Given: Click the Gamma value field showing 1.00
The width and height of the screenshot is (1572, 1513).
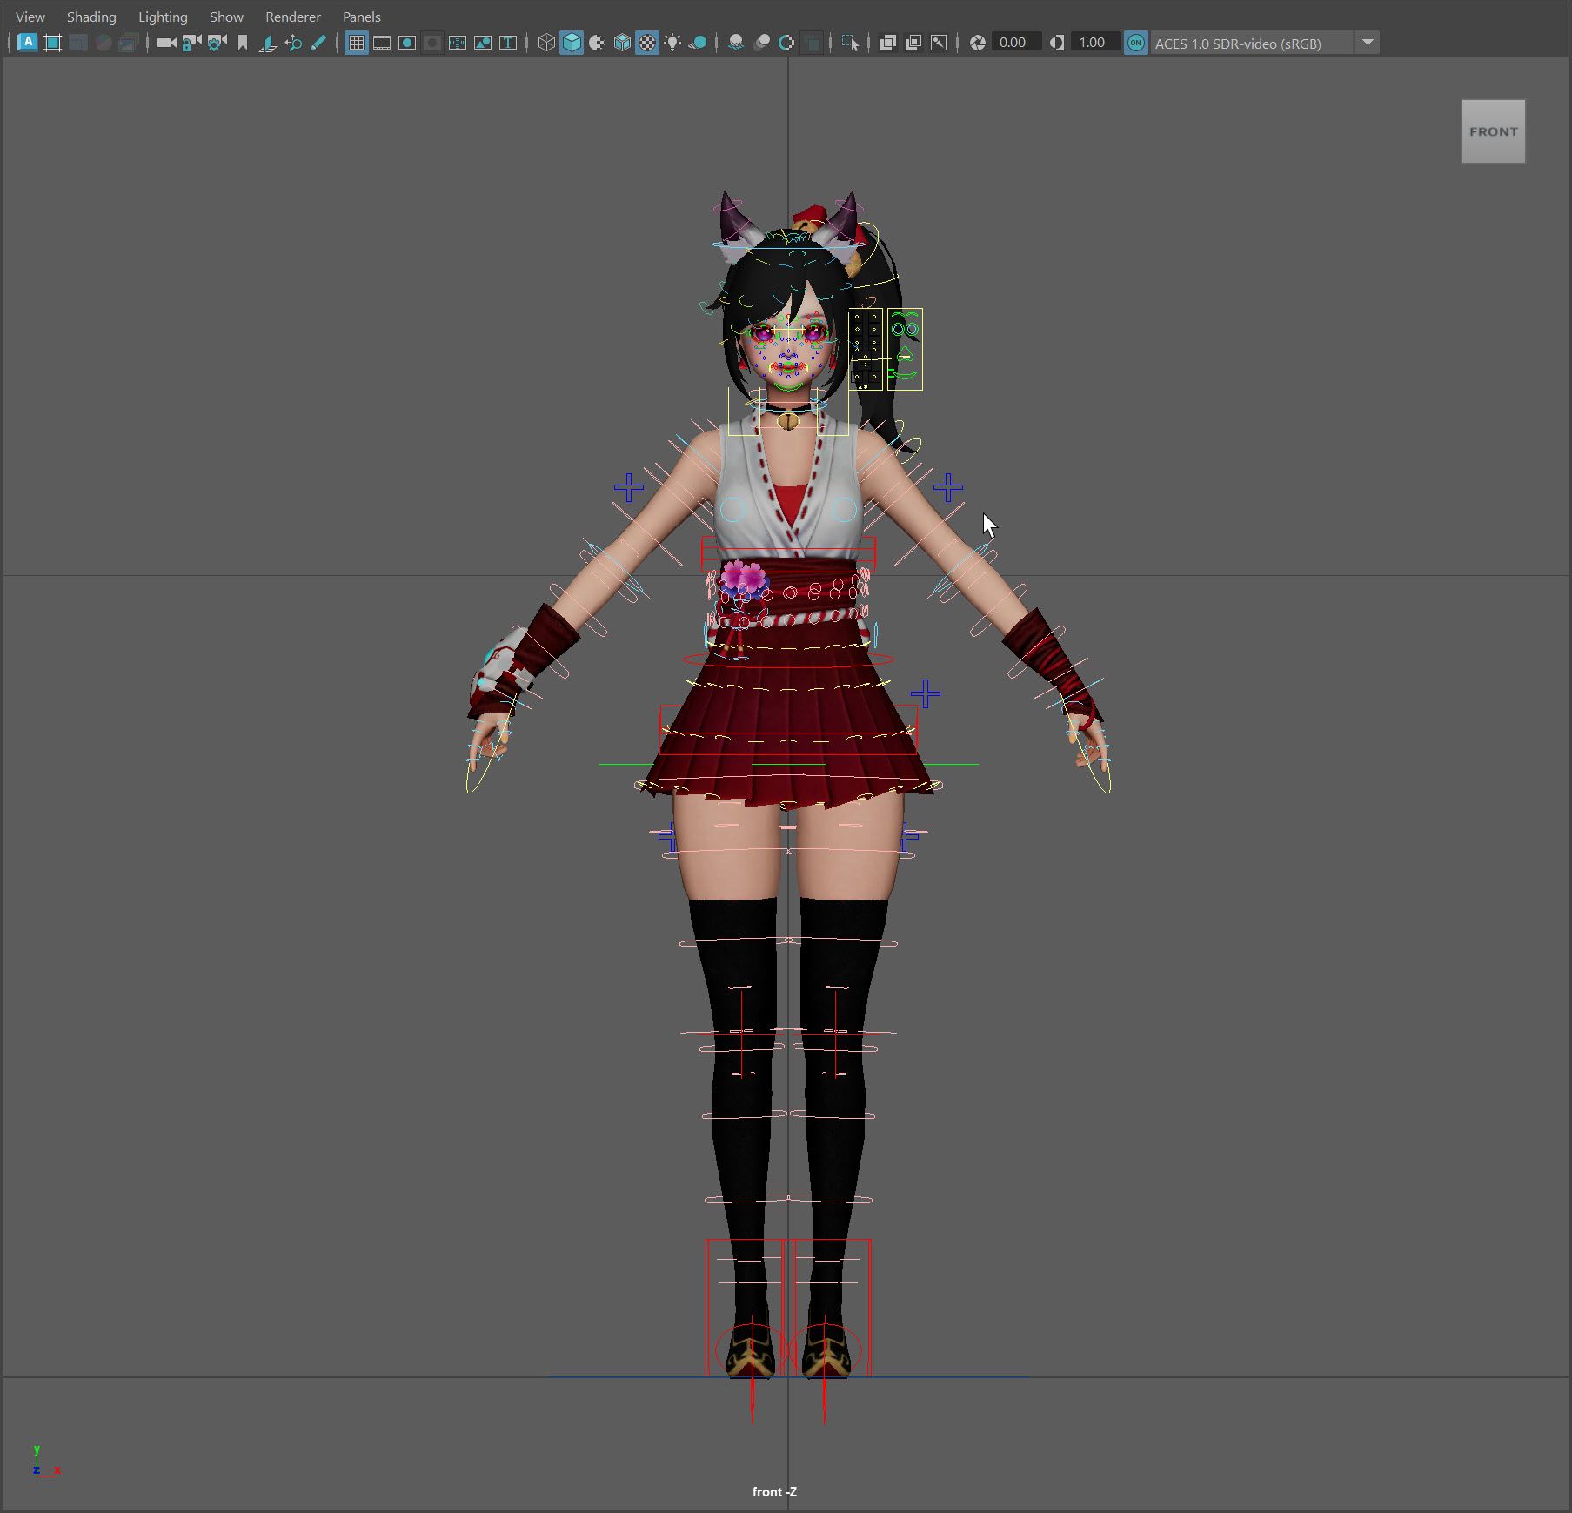Looking at the screenshot, I should [1092, 43].
